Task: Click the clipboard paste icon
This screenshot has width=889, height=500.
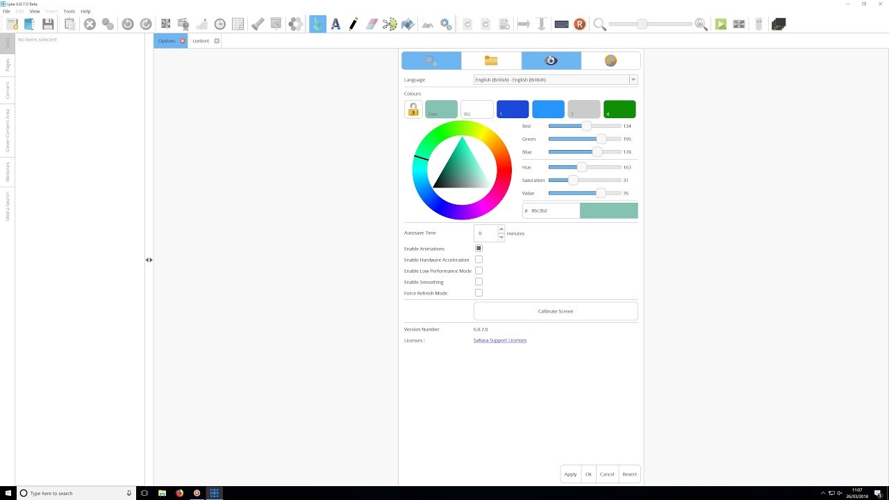Action: tap(69, 24)
